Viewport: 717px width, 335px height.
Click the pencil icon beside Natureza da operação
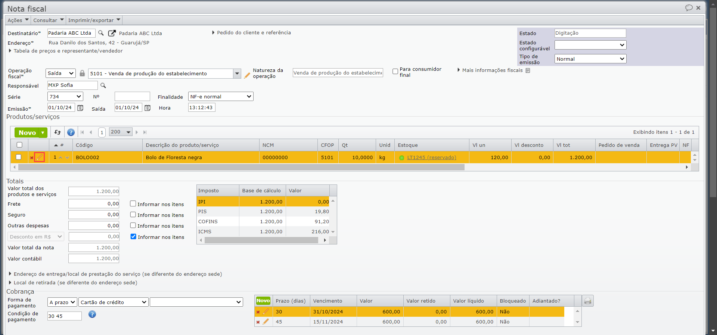[247, 75]
